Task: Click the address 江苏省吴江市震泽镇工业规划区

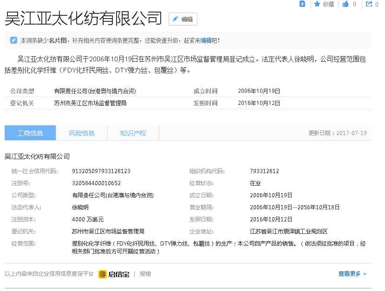Action: click(x=289, y=232)
